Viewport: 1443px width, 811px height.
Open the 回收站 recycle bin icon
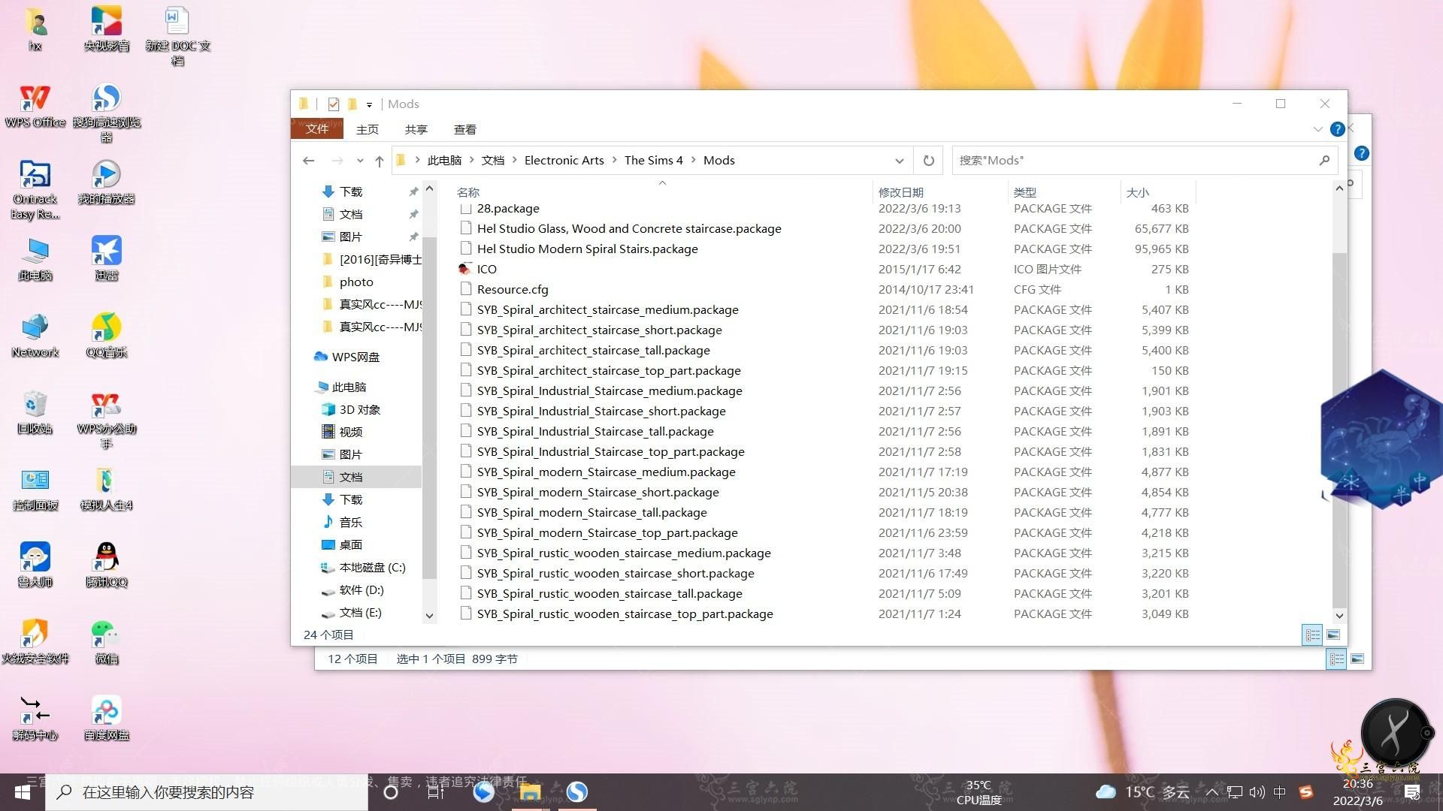35,412
